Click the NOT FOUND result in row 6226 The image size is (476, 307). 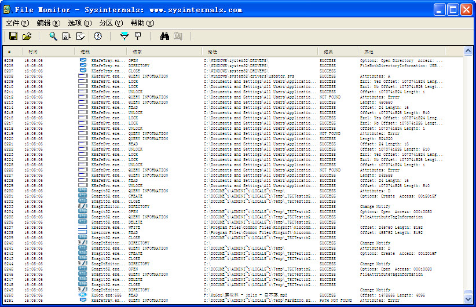click(x=330, y=170)
